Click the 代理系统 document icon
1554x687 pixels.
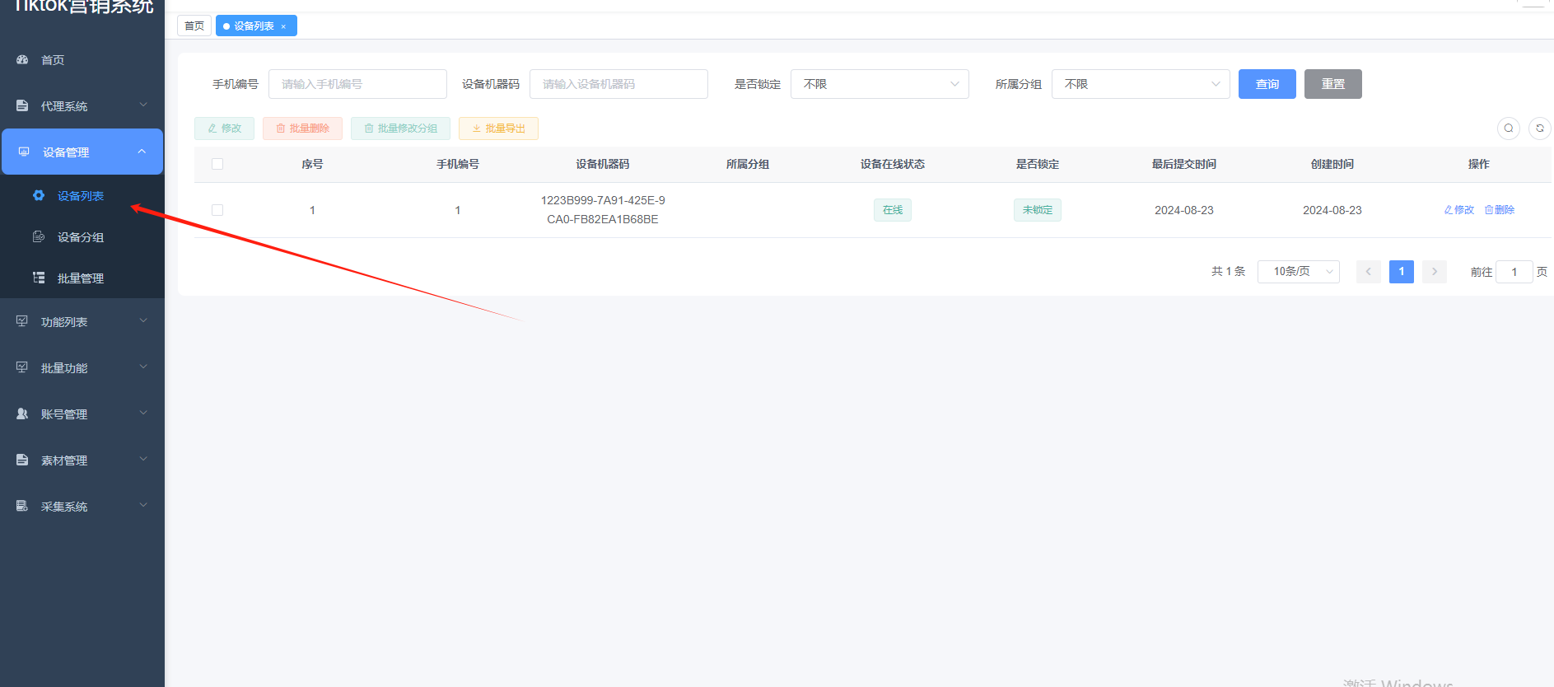(22, 105)
